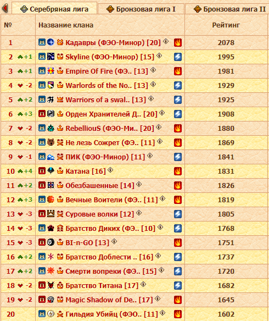The width and height of the screenshot is (269, 321).
Task: Open info icon beside Катана [16]
Action: click(110, 170)
